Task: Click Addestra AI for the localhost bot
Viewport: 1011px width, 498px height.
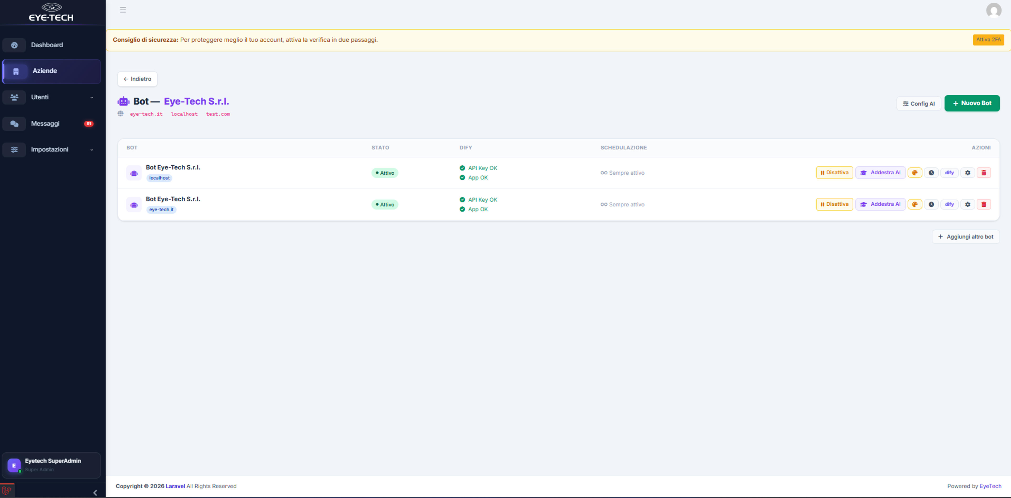Action: [x=880, y=172]
